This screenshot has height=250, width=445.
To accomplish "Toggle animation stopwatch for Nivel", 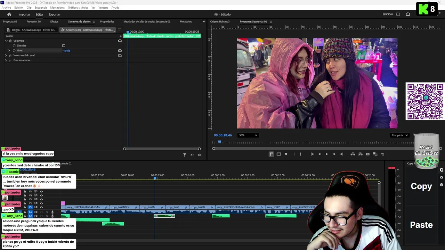I will pos(14,50).
